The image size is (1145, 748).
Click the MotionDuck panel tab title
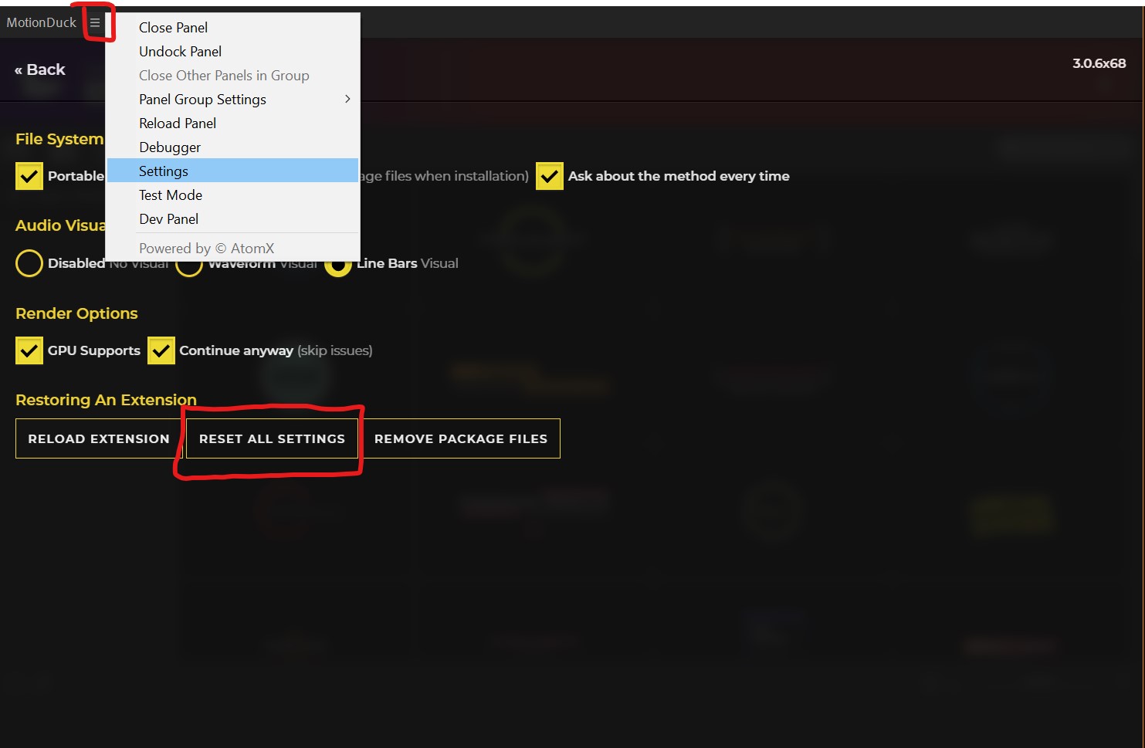(x=42, y=23)
